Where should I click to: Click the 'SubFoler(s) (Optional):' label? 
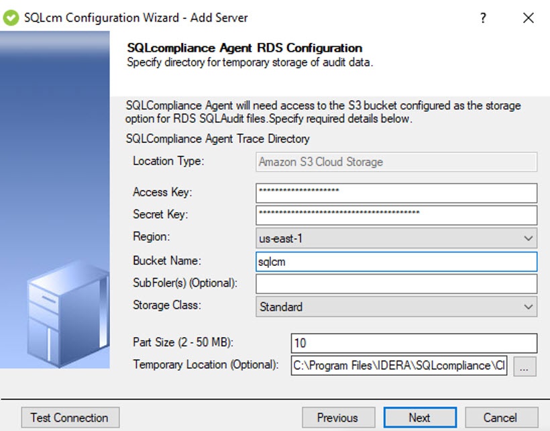(185, 283)
